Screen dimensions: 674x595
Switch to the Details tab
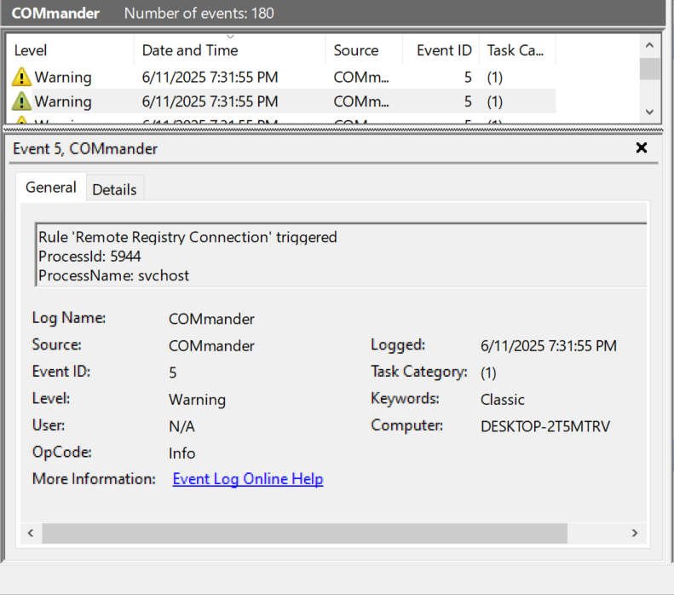(x=114, y=189)
